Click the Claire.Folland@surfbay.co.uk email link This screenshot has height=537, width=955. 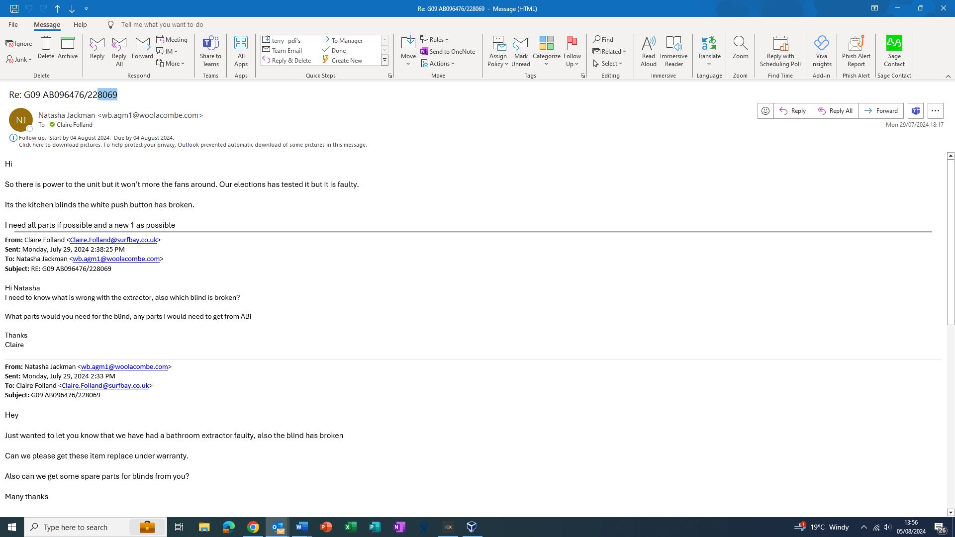point(113,240)
